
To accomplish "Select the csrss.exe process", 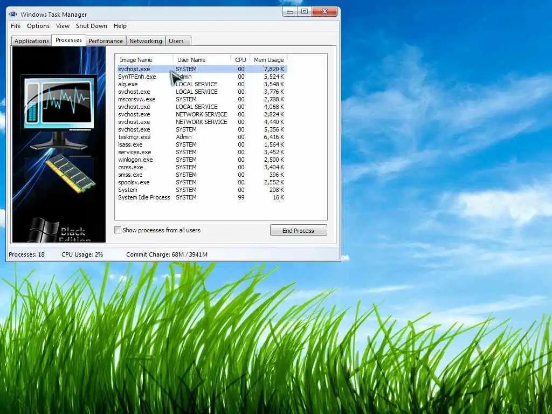I will (x=202, y=167).
